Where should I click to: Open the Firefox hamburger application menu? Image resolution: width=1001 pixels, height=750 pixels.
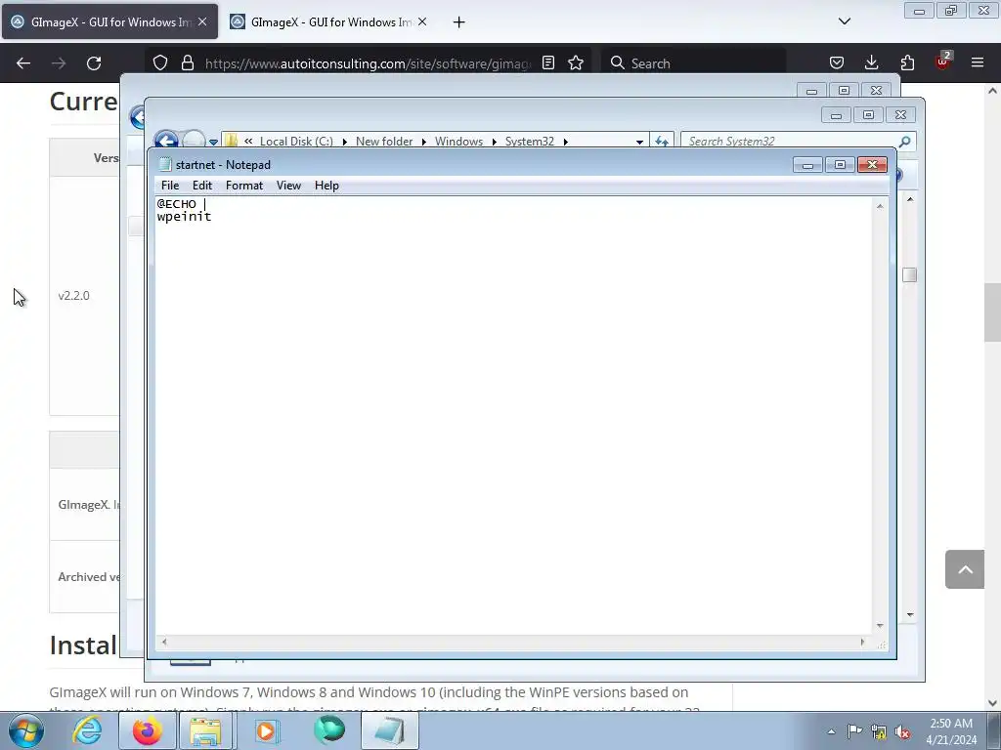[x=978, y=62]
